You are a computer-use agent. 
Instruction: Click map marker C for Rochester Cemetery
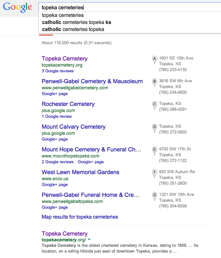click(155, 104)
